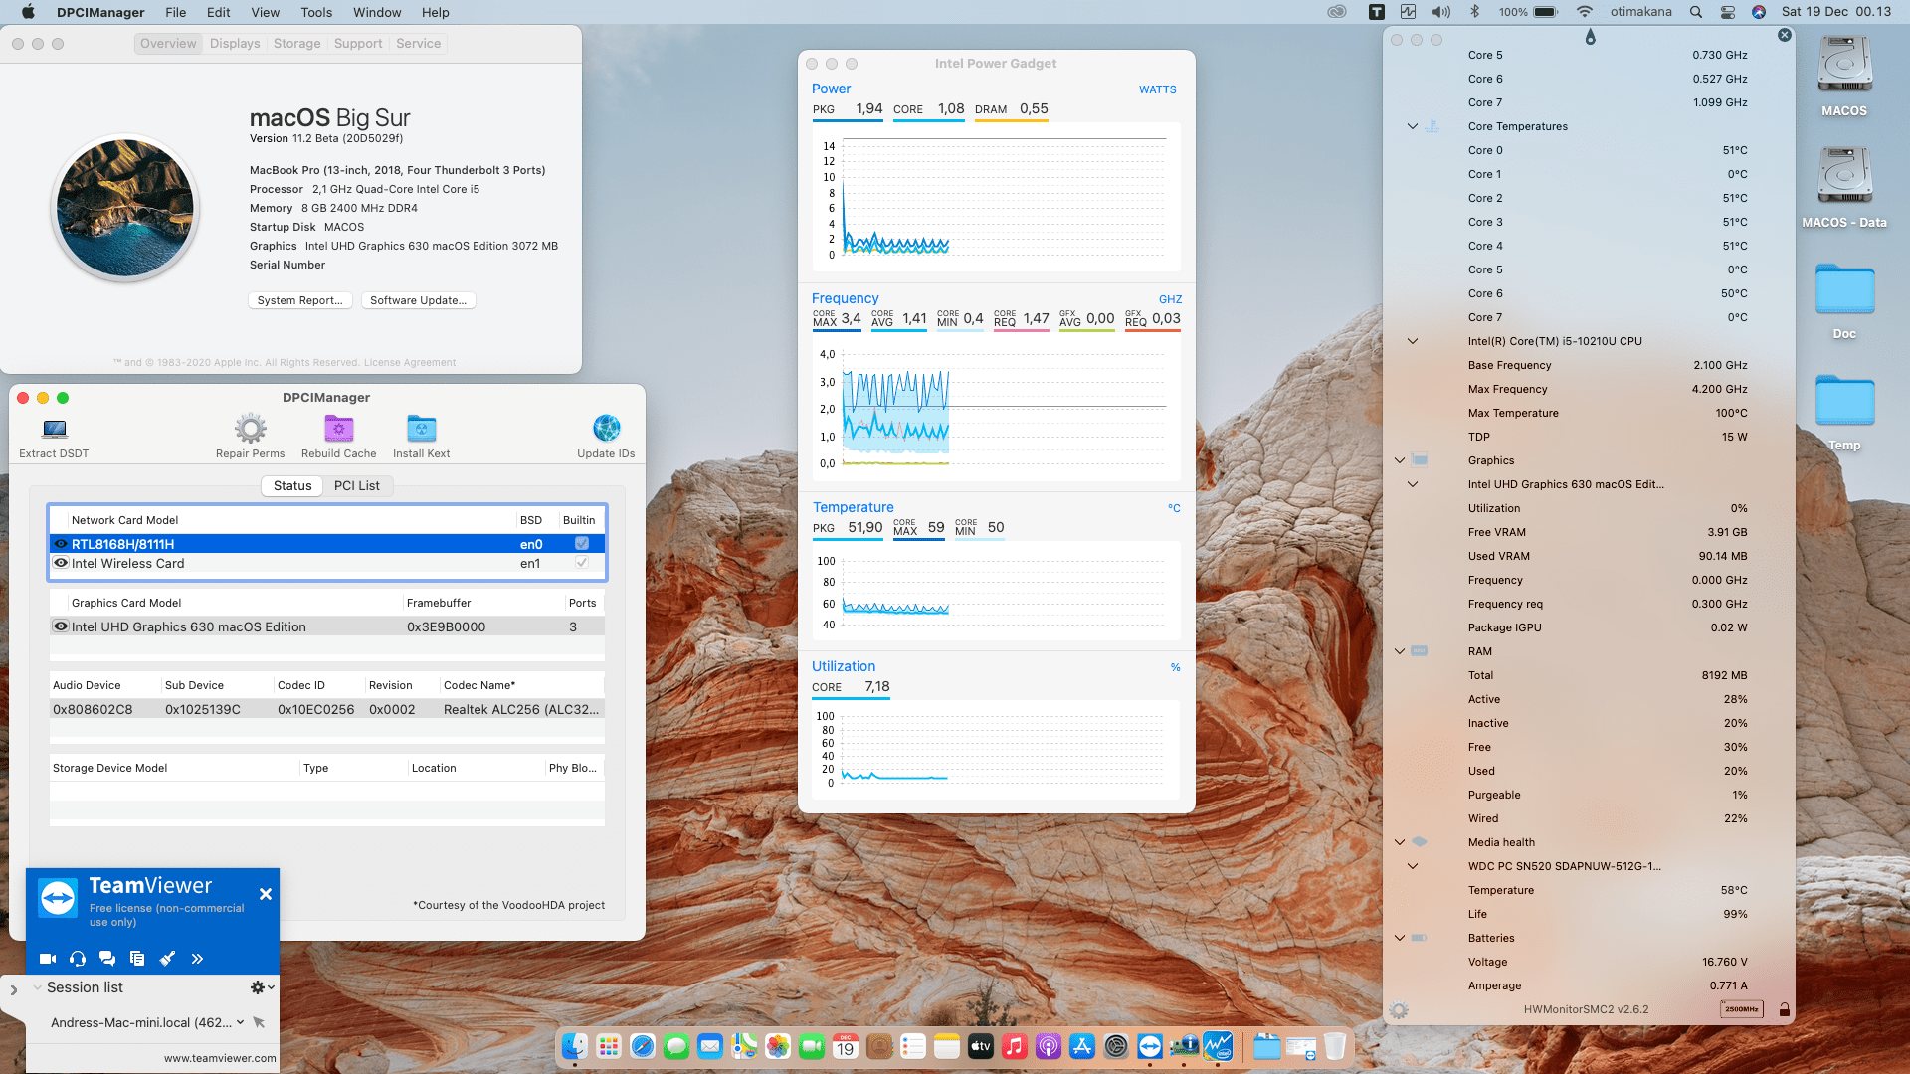Start a video call in TeamViewer toolbar
The height and width of the screenshot is (1074, 1910).
tap(47, 959)
